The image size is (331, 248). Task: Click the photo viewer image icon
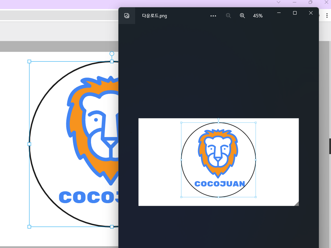tap(127, 16)
